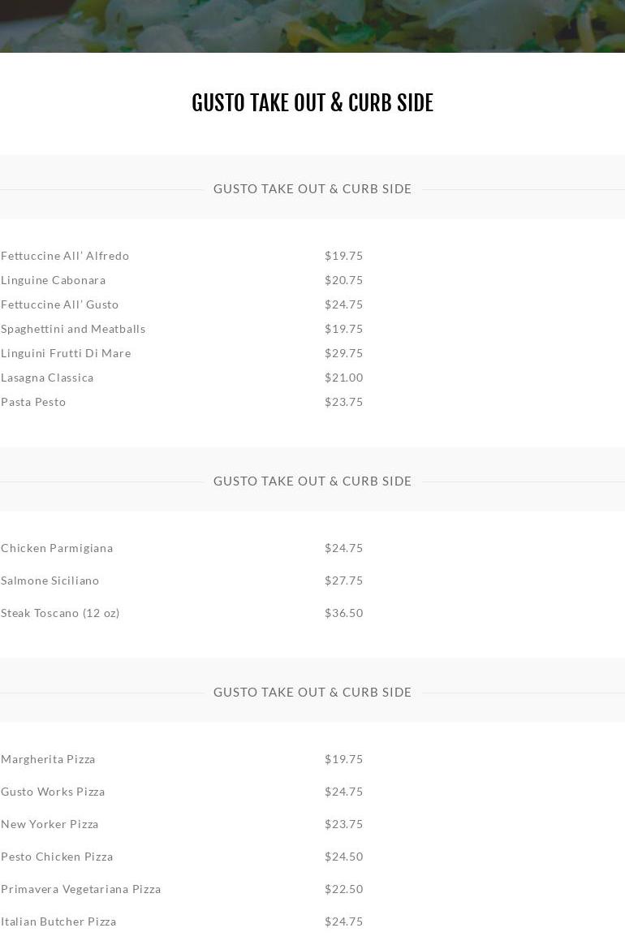Click the food banner image at top
The width and height of the screenshot is (625, 941).
(312, 26)
